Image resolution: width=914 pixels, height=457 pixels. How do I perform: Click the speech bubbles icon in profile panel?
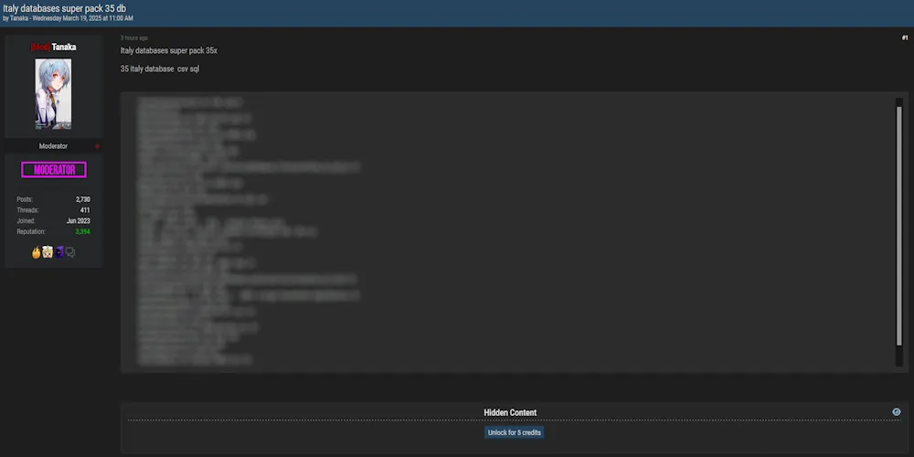pyautogui.click(x=69, y=252)
